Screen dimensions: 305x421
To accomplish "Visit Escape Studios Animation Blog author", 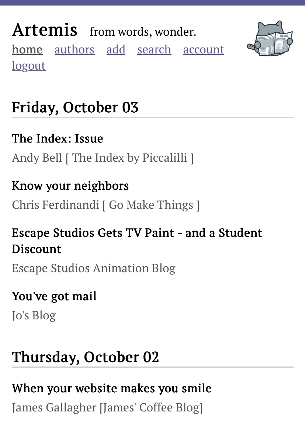I will pyautogui.click(x=93, y=268).
